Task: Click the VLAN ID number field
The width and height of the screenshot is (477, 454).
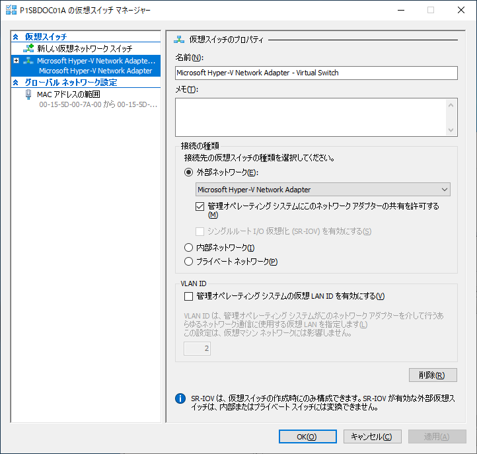Action: coord(197,348)
